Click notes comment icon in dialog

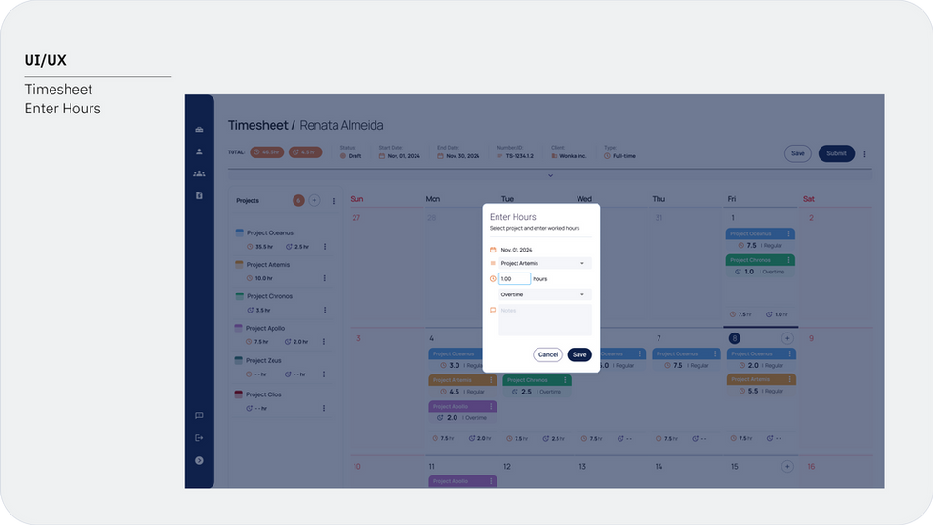coord(493,311)
